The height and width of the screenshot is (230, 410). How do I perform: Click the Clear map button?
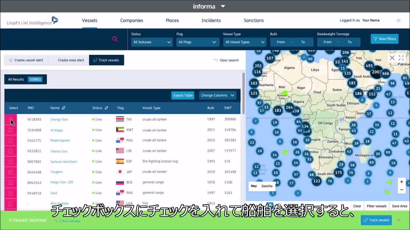[x=357, y=206]
